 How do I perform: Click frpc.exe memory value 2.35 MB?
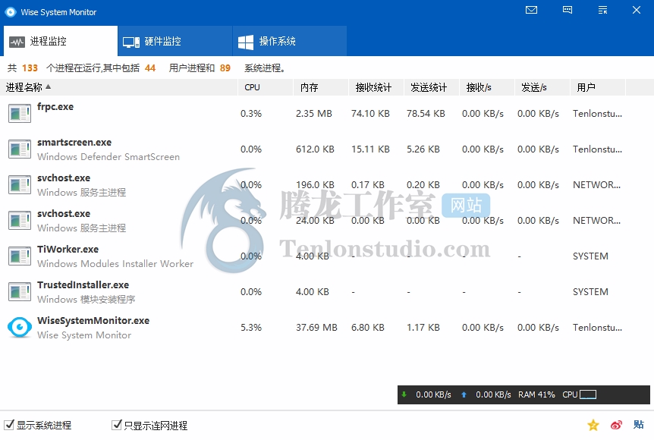[313, 114]
